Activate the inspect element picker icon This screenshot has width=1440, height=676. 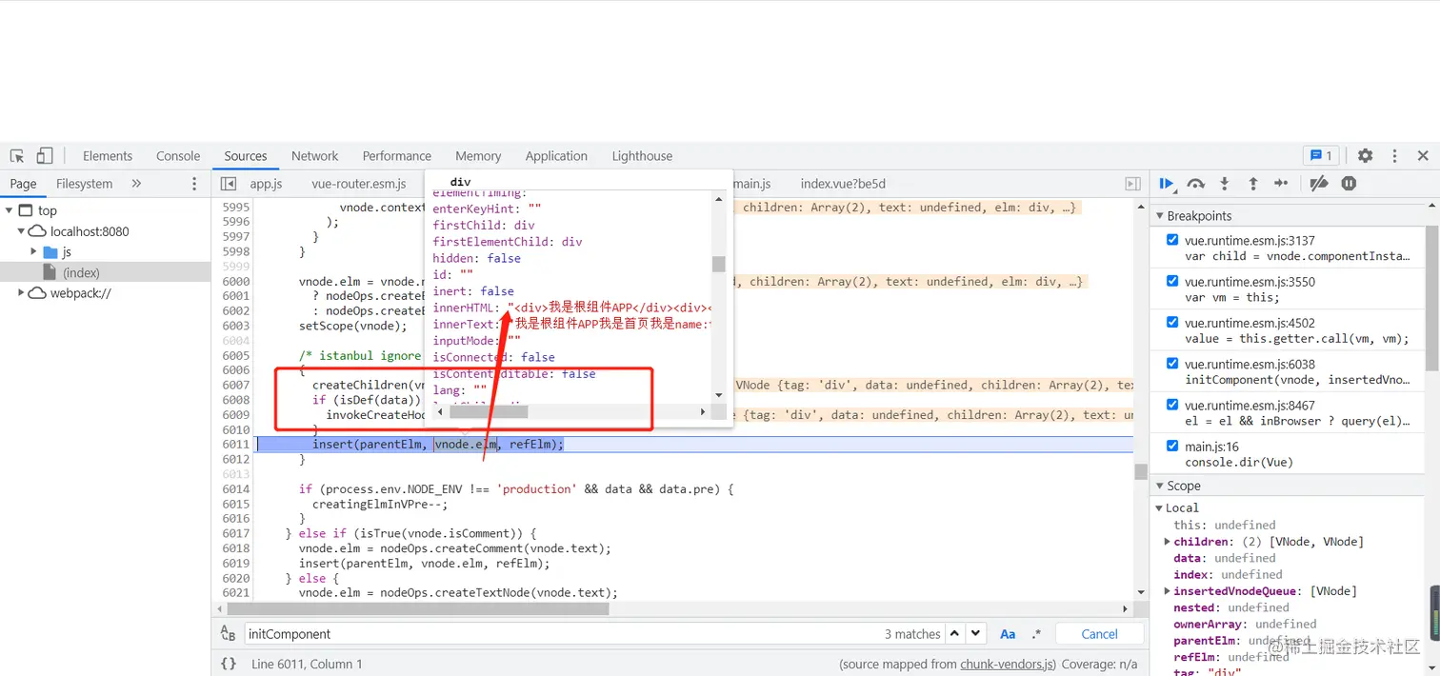pyautogui.click(x=17, y=156)
